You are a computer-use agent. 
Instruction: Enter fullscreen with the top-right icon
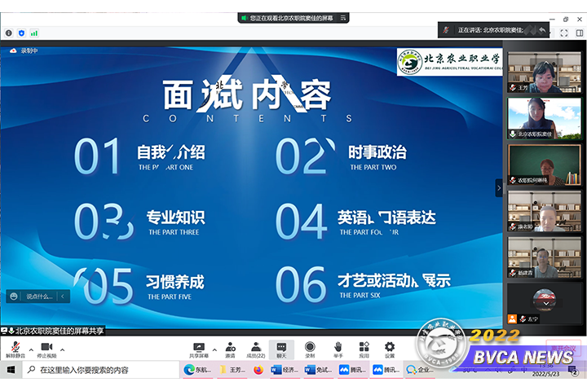click(x=563, y=33)
